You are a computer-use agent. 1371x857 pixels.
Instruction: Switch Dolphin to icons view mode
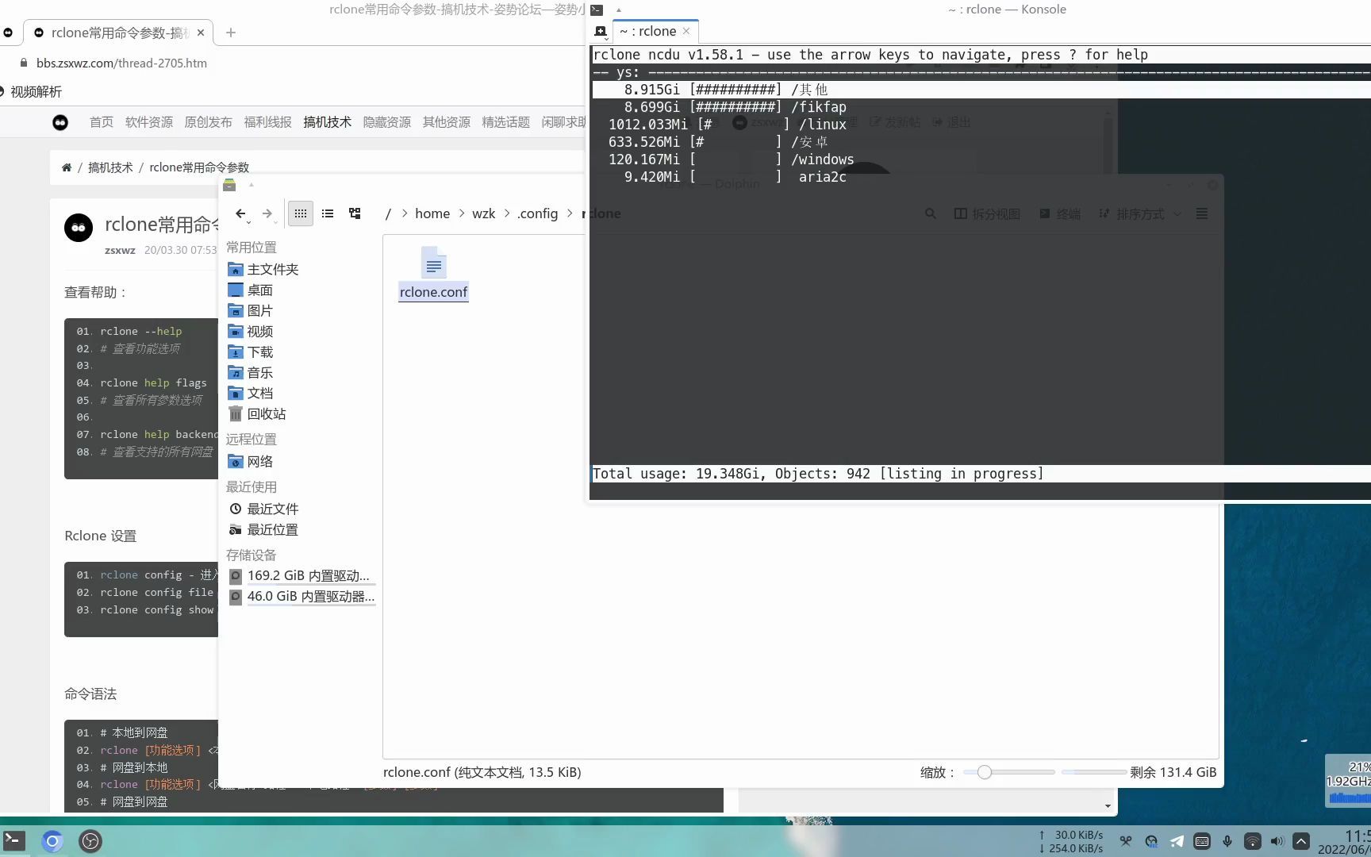pyautogui.click(x=300, y=213)
